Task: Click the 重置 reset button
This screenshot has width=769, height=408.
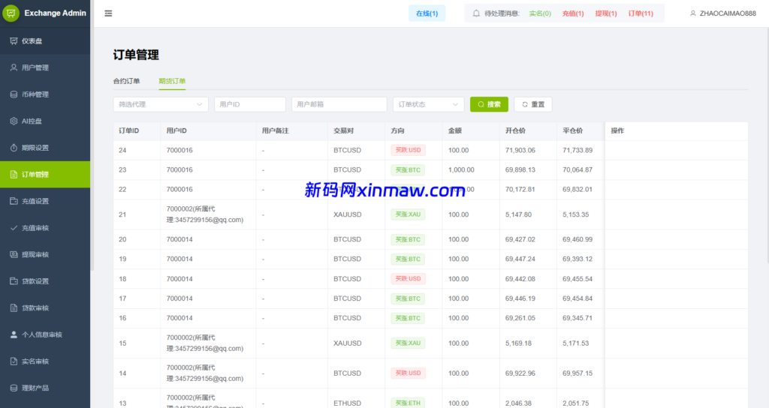Action: click(x=533, y=104)
